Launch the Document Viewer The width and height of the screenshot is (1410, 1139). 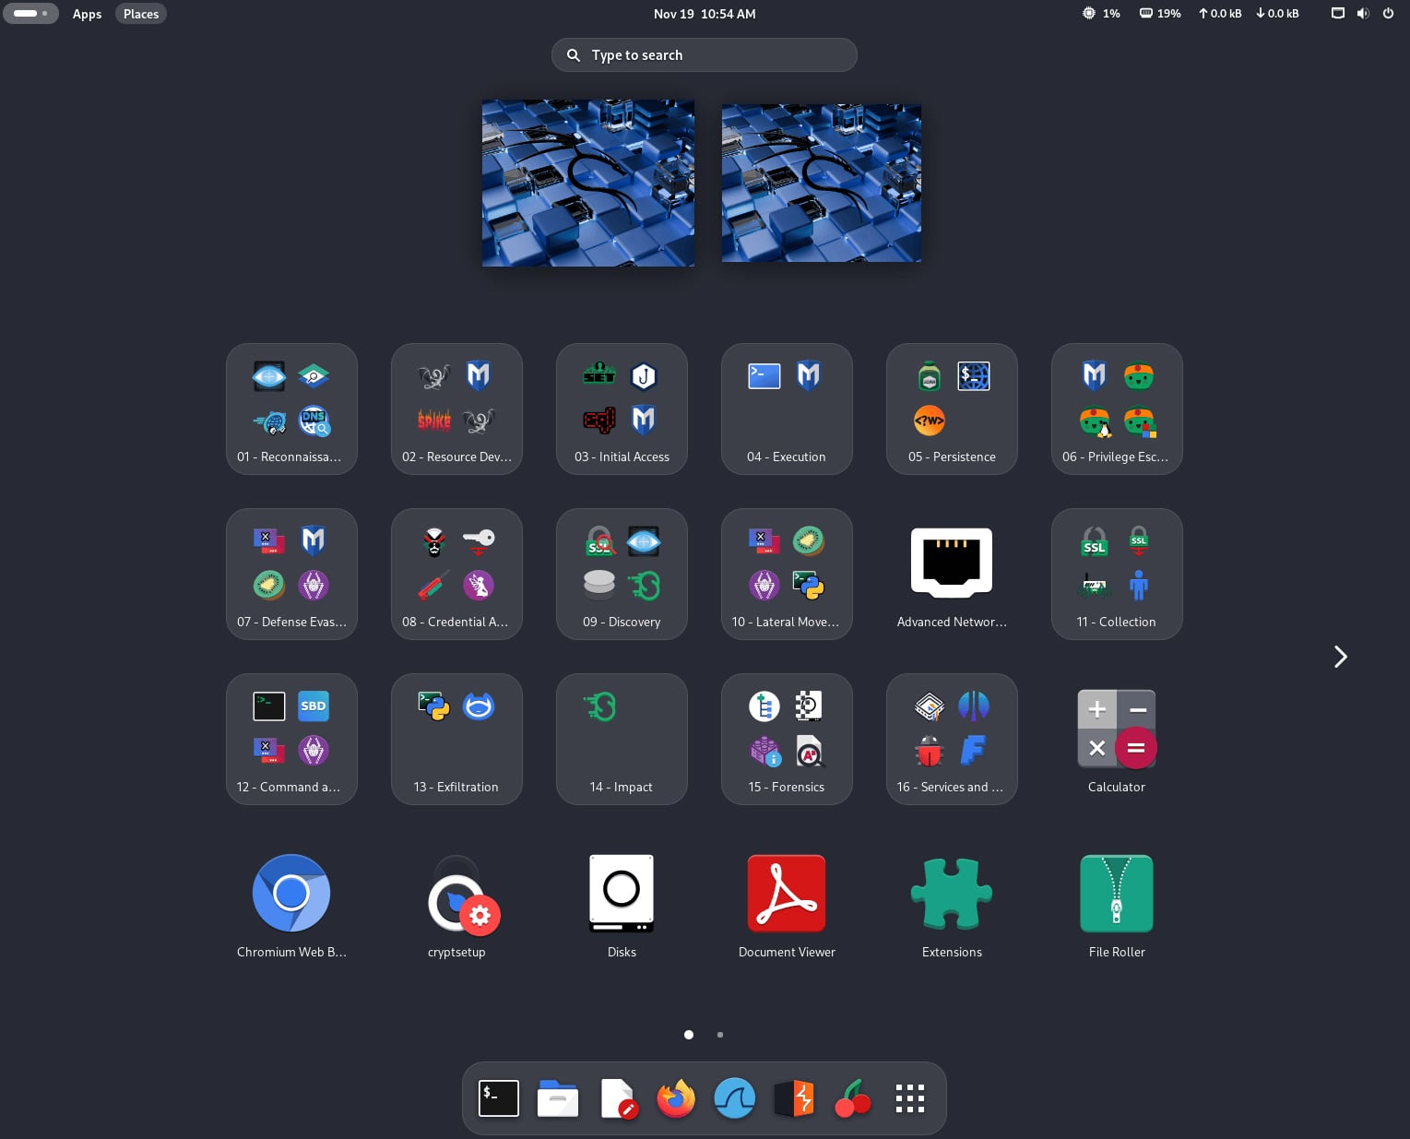(787, 893)
